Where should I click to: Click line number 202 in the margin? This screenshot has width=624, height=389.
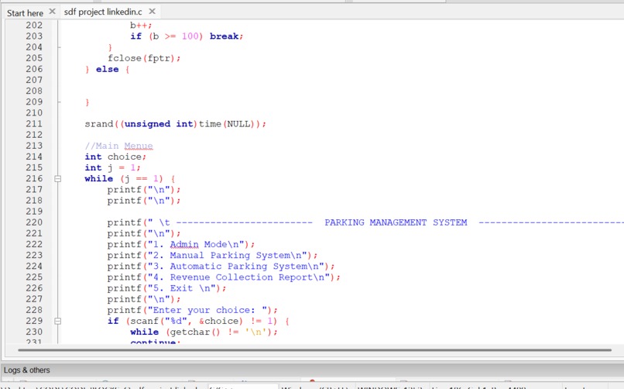coord(34,25)
